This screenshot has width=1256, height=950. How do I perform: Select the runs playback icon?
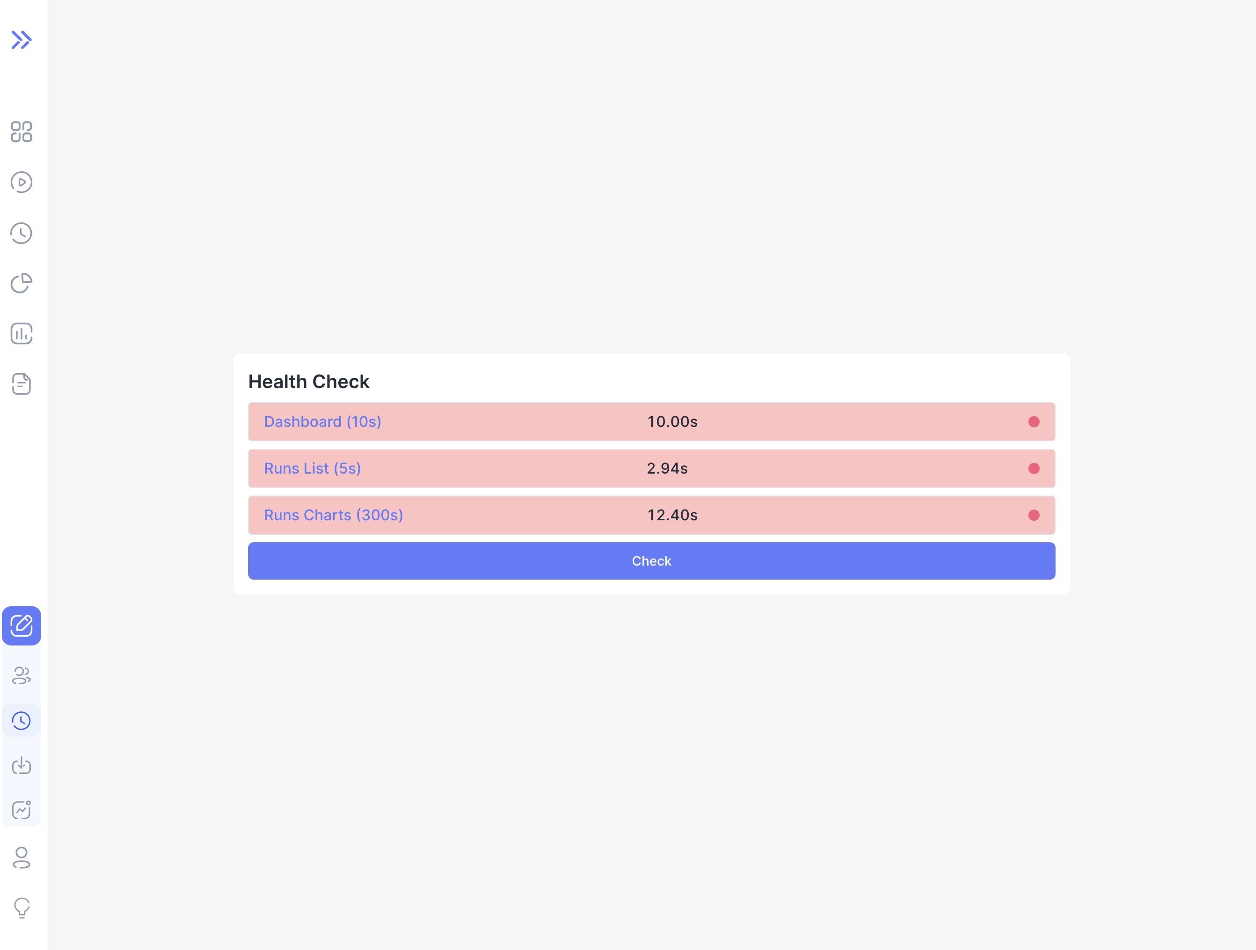click(21, 182)
